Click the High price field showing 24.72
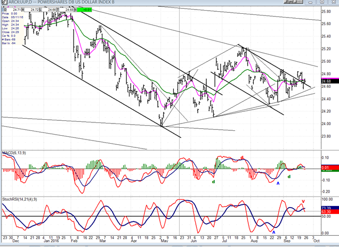Viewport: 339px width, 247px height. (34, 10)
